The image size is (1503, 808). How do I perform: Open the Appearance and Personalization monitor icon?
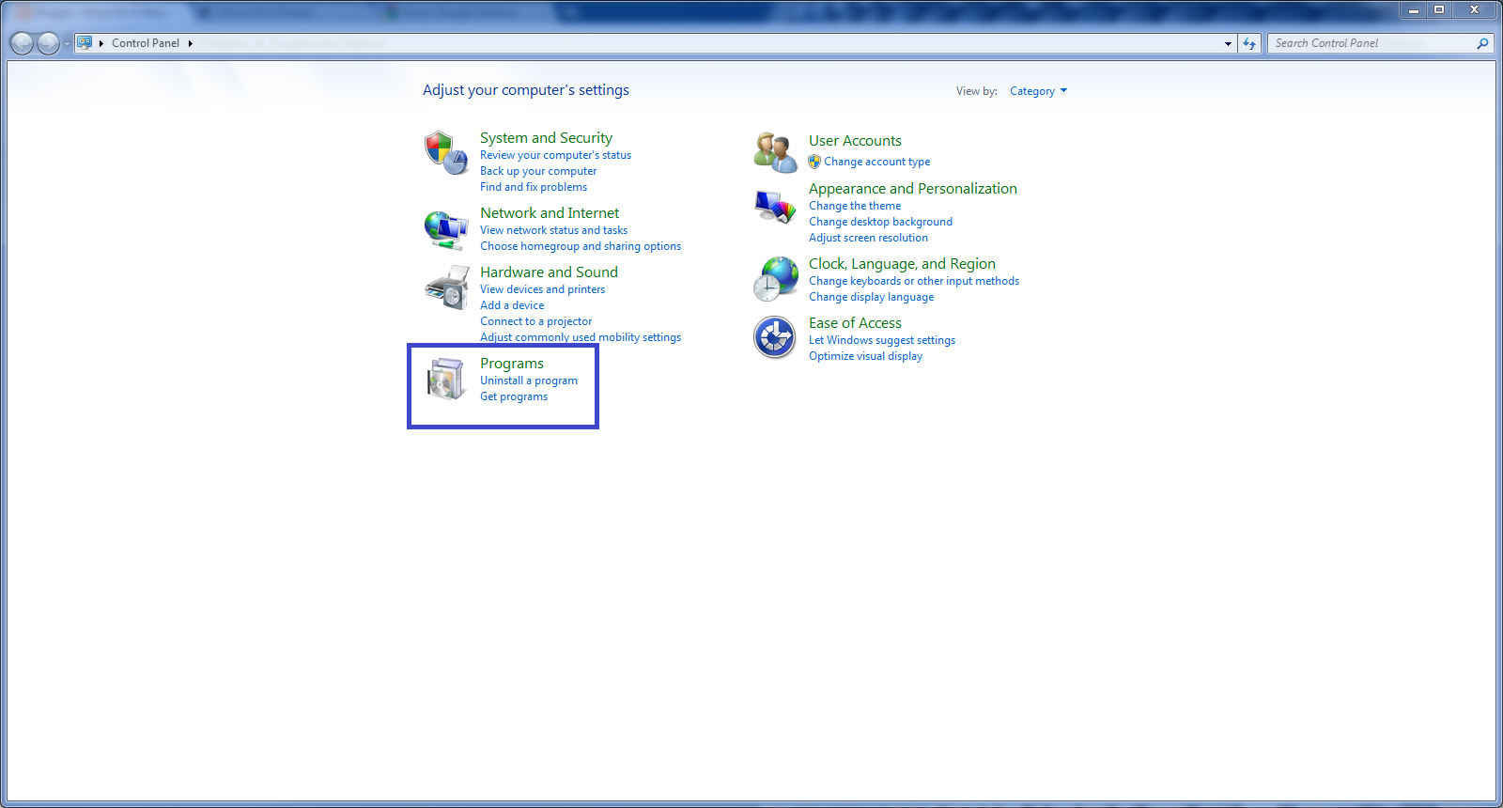[775, 207]
